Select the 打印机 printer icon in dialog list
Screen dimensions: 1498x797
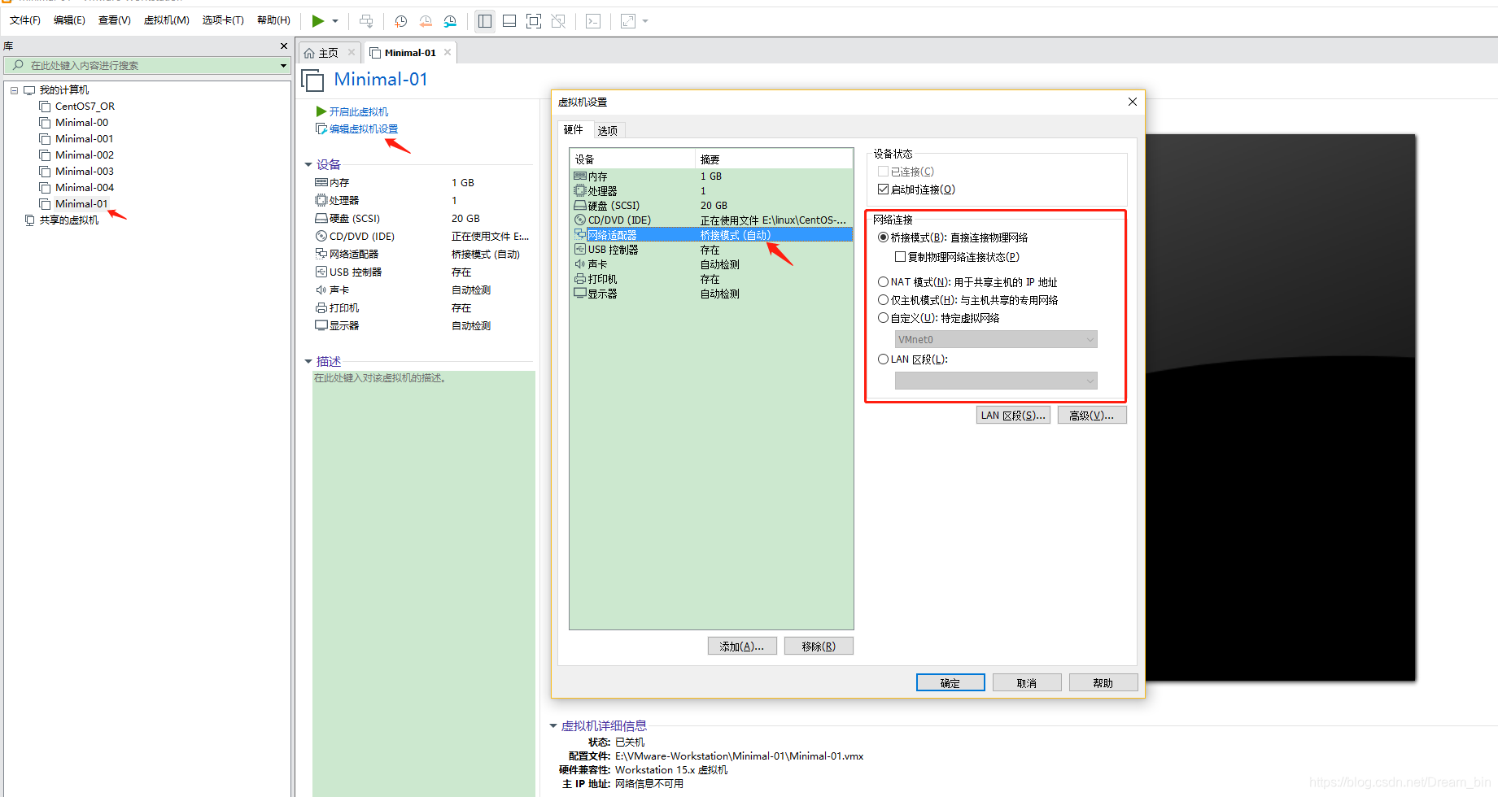tap(580, 278)
